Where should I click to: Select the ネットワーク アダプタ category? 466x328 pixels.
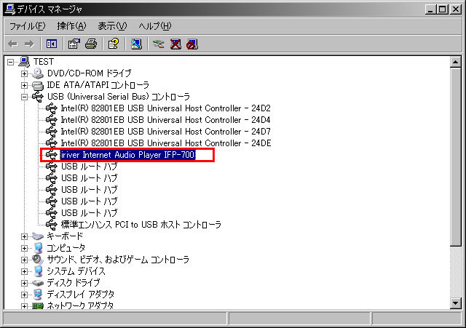point(80,305)
